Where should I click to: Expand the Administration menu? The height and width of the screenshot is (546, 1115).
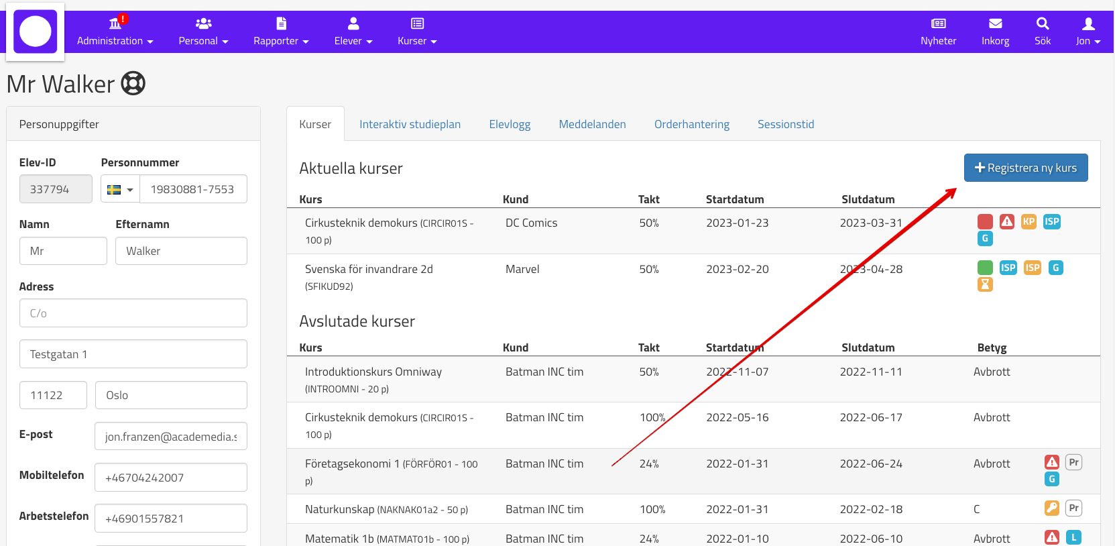pyautogui.click(x=115, y=32)
